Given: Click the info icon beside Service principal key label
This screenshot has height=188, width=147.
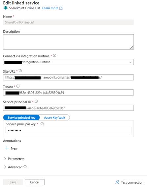Looking at the screenshot, I should click(x=42, y=124).
